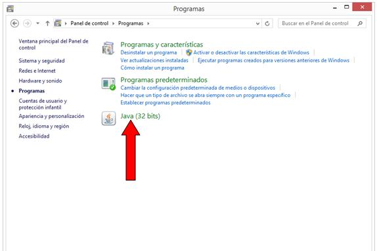Expand the chevron after Panel de control

click(114, 24)
